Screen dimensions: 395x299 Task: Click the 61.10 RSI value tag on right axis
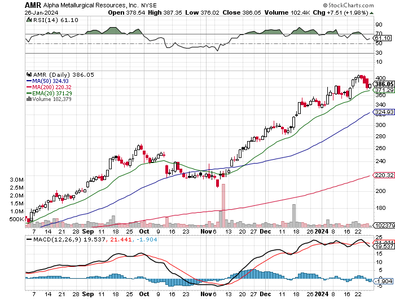point(383,38)
